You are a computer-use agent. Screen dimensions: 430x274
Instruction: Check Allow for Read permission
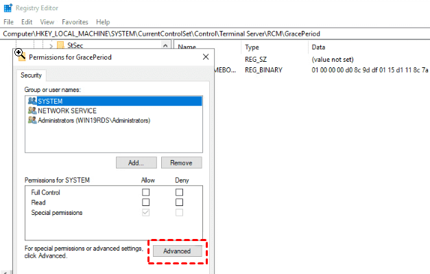point(145,203)
